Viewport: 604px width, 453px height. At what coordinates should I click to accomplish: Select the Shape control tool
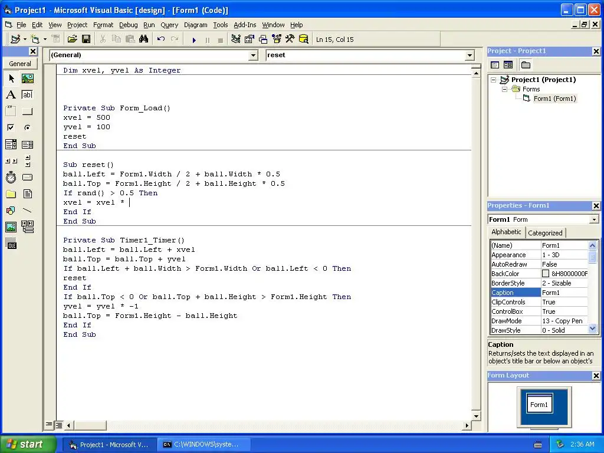pyautogui.click(x=11, y=211)
